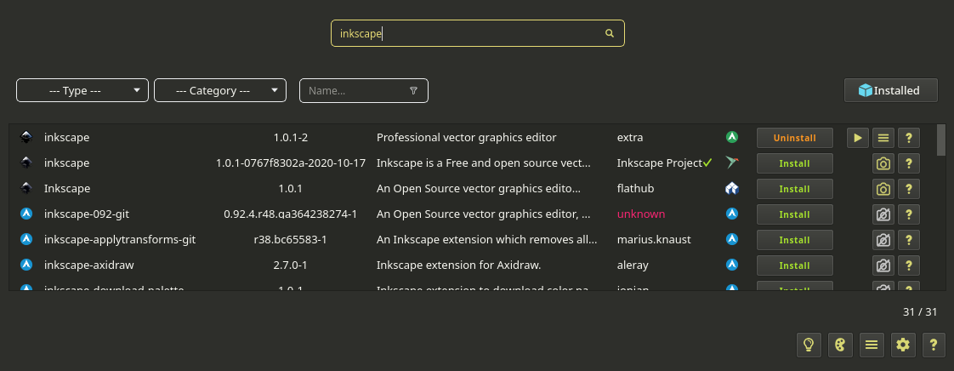The image size is (954, 371).
Task: Click the red 'unknown' maintainer text
Action: coord(640,214)
